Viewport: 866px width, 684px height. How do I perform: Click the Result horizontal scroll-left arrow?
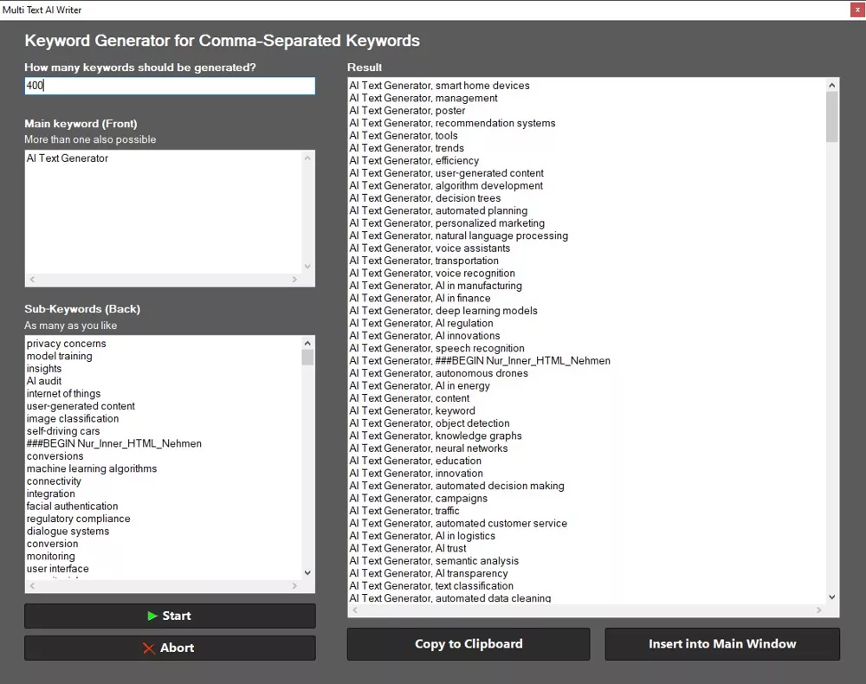click(x=355, y=610)
